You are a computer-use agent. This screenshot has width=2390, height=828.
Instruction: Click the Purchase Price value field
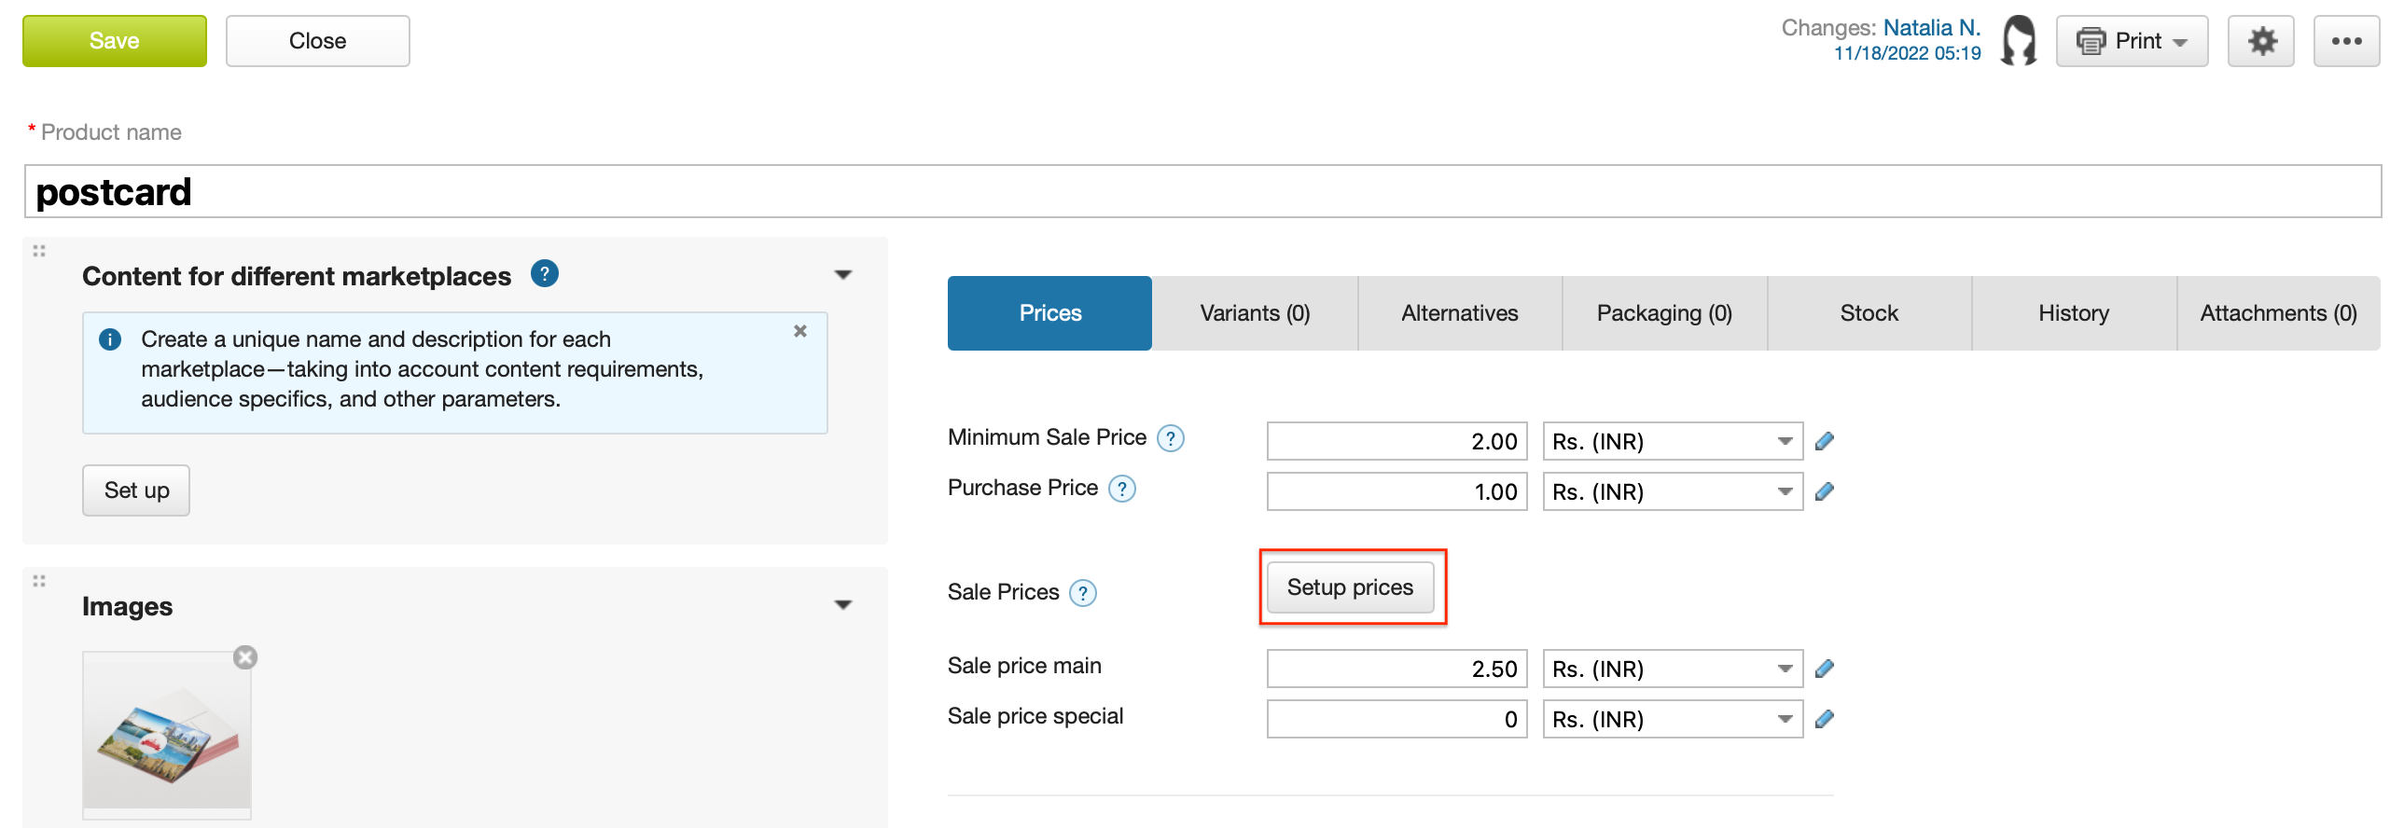[1396, 491]
